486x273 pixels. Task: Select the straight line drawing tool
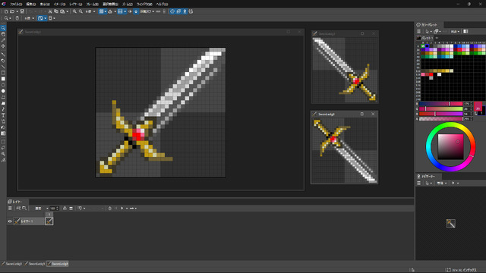3,67
